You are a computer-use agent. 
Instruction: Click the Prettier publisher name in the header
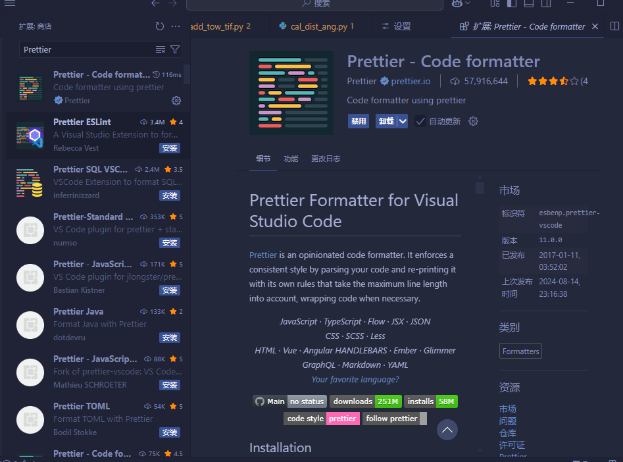[362, 81]
